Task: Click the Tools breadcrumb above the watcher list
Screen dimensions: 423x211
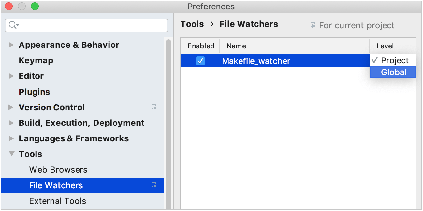Action: tap(192, 24)
